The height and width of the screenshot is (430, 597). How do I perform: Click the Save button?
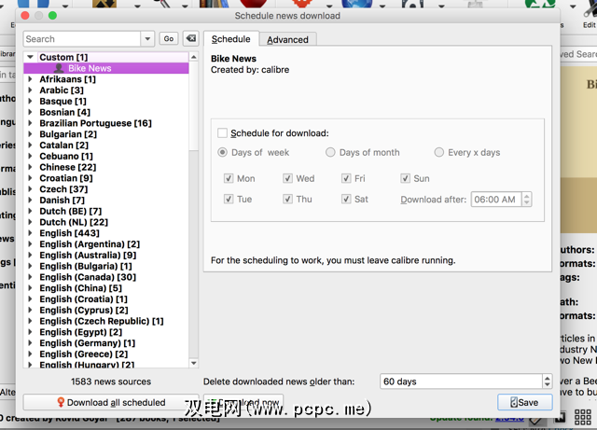pyautogui.click(x=524, y=402)
